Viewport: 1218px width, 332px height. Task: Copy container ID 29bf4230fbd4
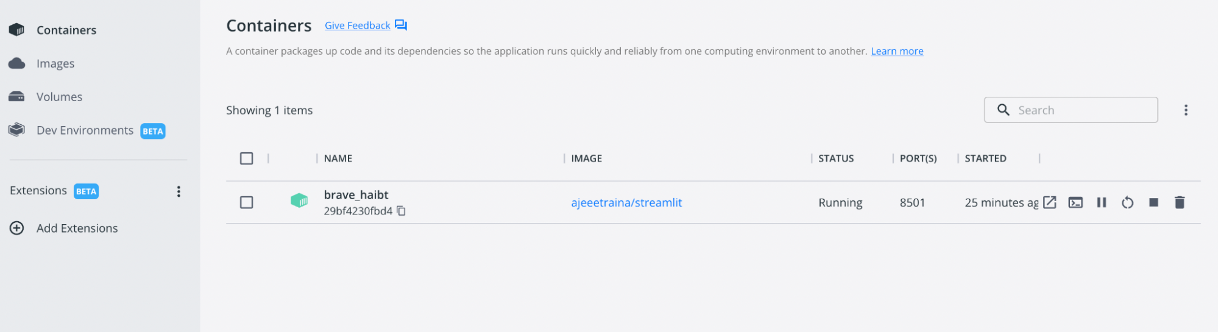click(402, 211)
